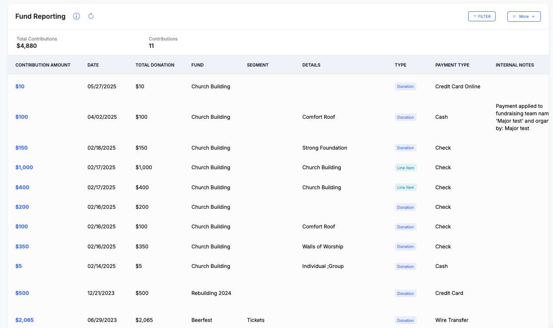This screenshot has width=553, height=328.
Task: Sort by Contribution Amount column header
Action: (43, 65)
